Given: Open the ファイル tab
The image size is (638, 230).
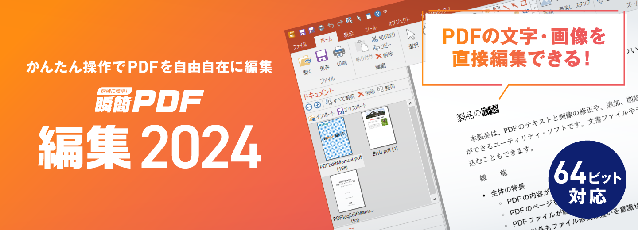Looking at the screenshot, I should click(x=300, y=45).
